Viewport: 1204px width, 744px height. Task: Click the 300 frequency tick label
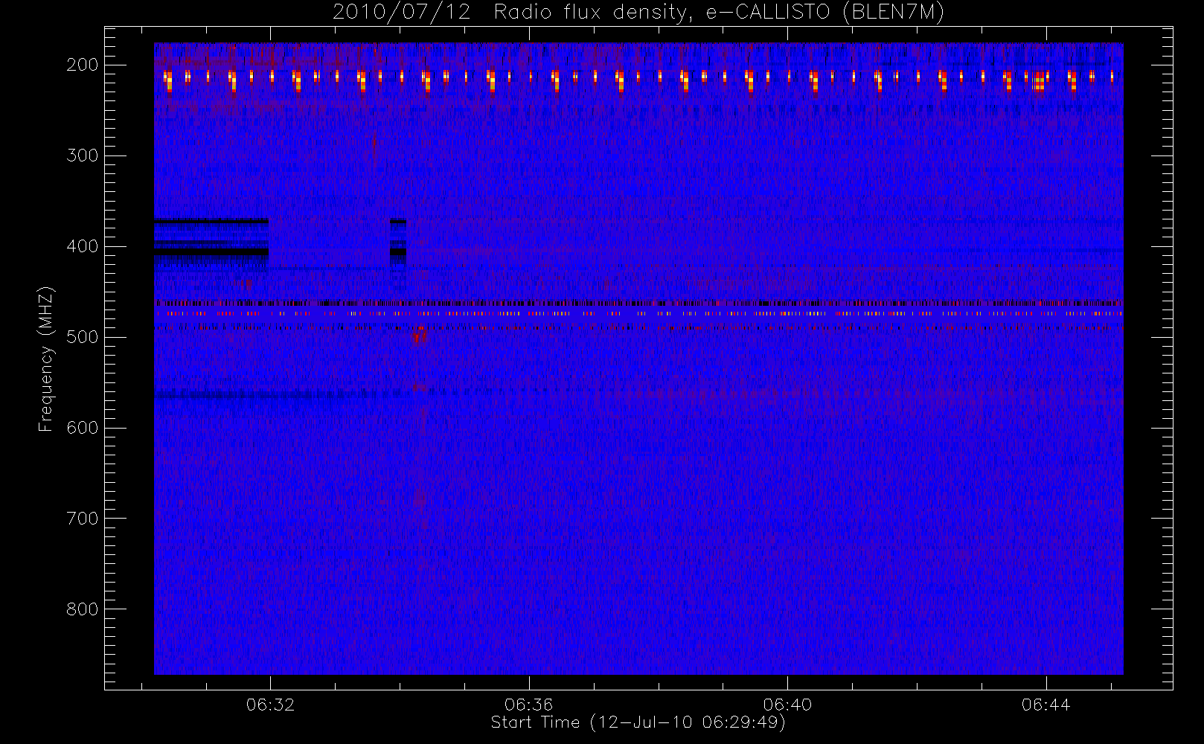(x=83, y=155)
